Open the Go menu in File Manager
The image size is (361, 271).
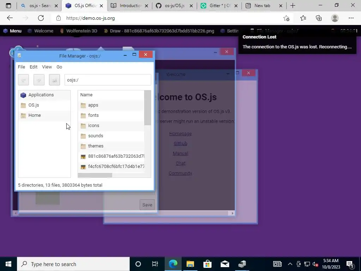[x=59, y=67]
